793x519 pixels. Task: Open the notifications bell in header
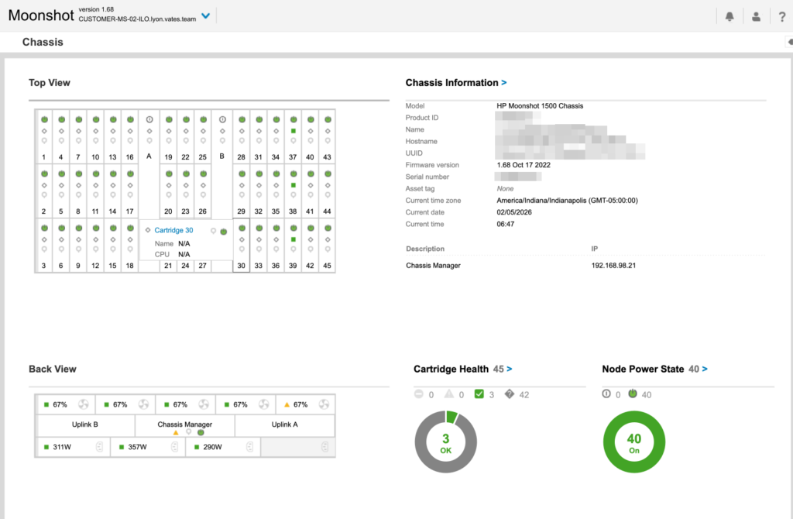point(729,16)
